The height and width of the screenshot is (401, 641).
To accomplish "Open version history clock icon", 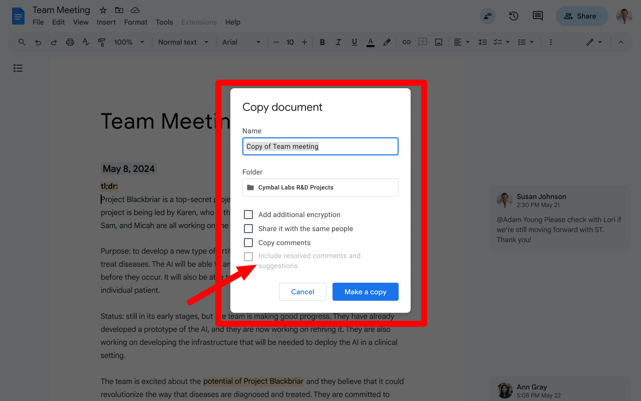I will tap(513, 16).
